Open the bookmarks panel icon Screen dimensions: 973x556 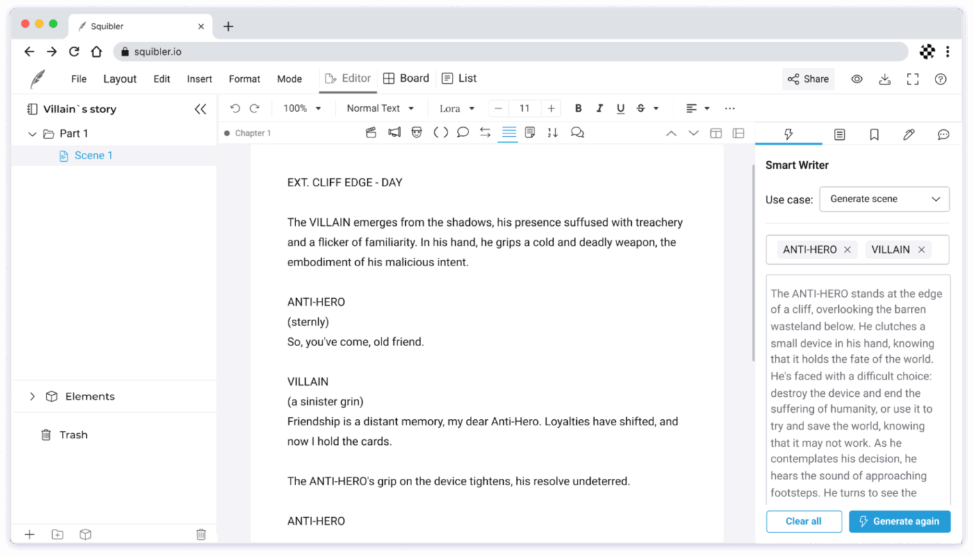click(x=874, y=134)
